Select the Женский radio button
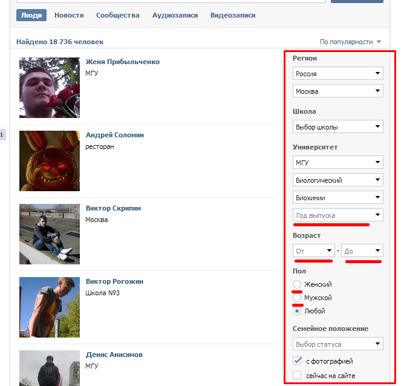Screen dimensions: 404x386 (297, 284)
